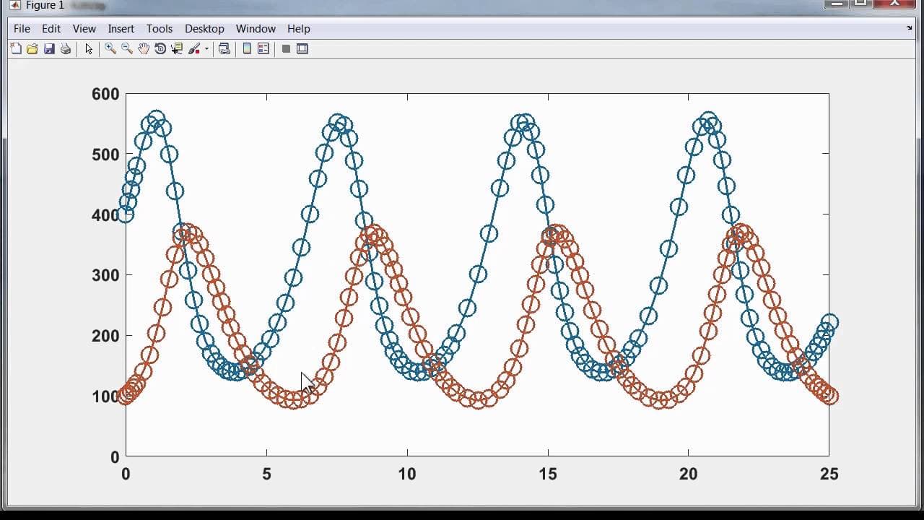Toggle the Rotate 3D tool
The image size is (924, 520).
pos(160,48)
